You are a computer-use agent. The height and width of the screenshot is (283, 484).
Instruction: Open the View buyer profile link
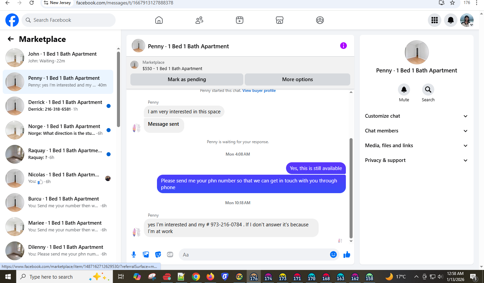(x=259, y=91)
